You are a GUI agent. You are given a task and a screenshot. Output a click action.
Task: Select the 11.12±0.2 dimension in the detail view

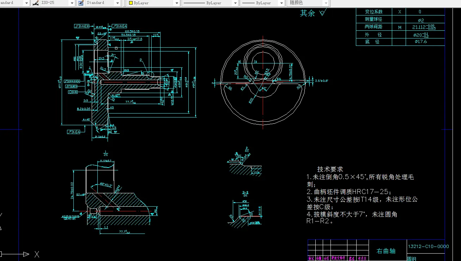[106, 161]
